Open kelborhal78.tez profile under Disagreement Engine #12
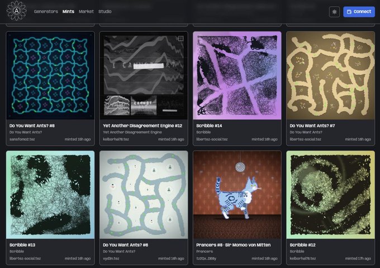This screenshot has width=380, height=268. pyautogui.click(x=116, y=139)
